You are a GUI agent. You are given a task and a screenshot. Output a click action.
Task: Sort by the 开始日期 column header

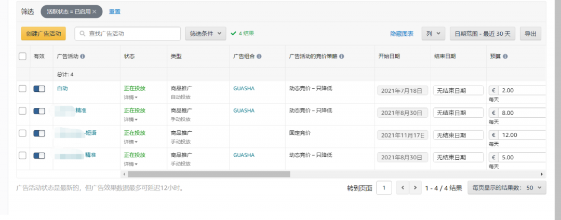click(389, 57)
